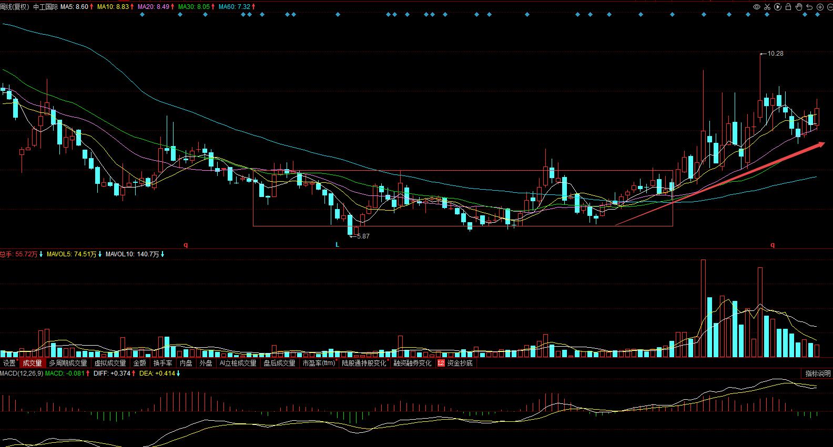Switch to the 换手率 indicator tab
833x447 pixels.
162,363
